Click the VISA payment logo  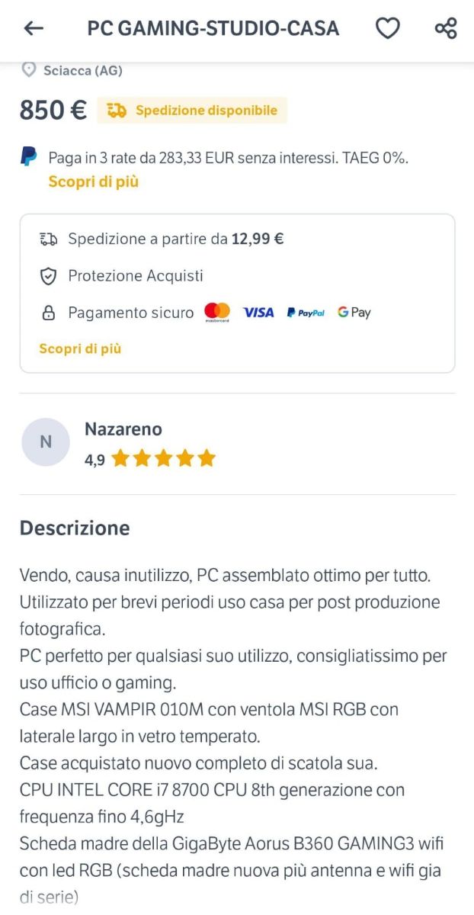click(x=258, y=313)
